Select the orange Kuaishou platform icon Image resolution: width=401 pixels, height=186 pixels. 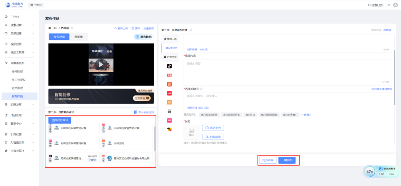[x=169, y=84]
